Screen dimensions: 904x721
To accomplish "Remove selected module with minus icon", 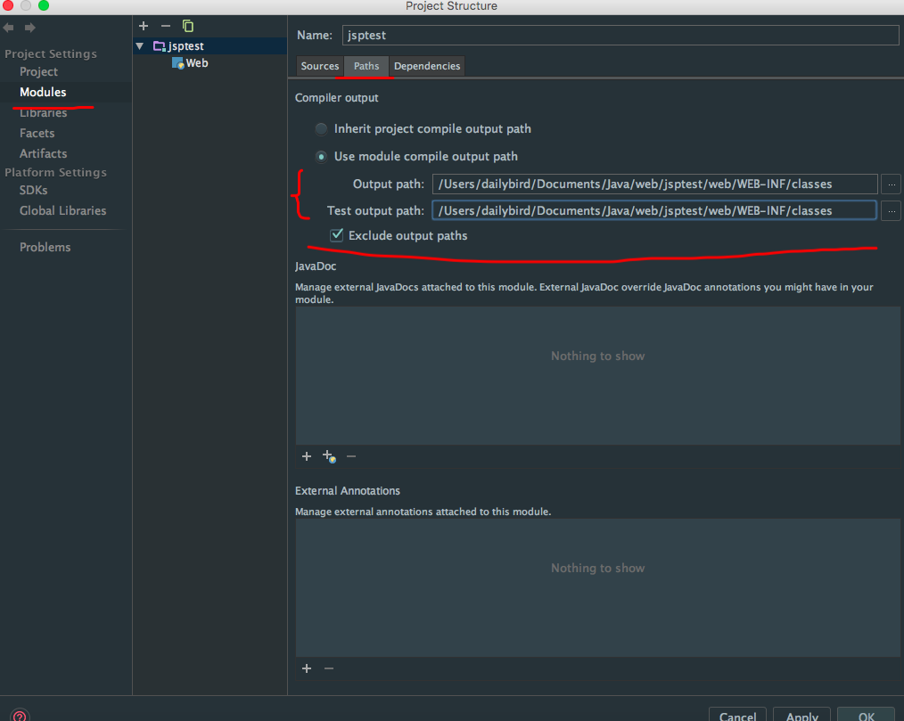I will [x=166, y=26].
